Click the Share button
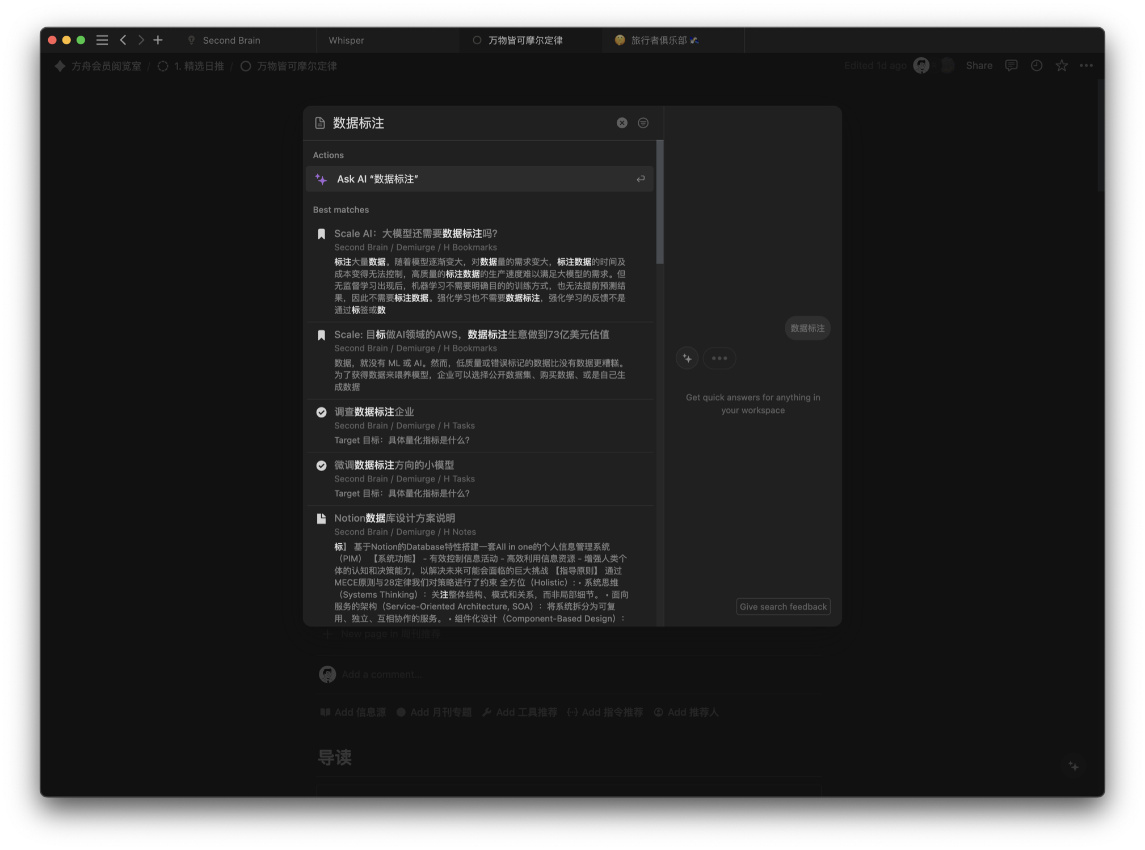Screen dimensions: 1145x850 (x=979, y=65)
